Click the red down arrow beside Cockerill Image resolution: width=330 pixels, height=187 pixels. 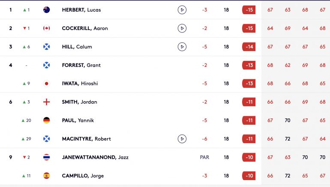point(24,28)
